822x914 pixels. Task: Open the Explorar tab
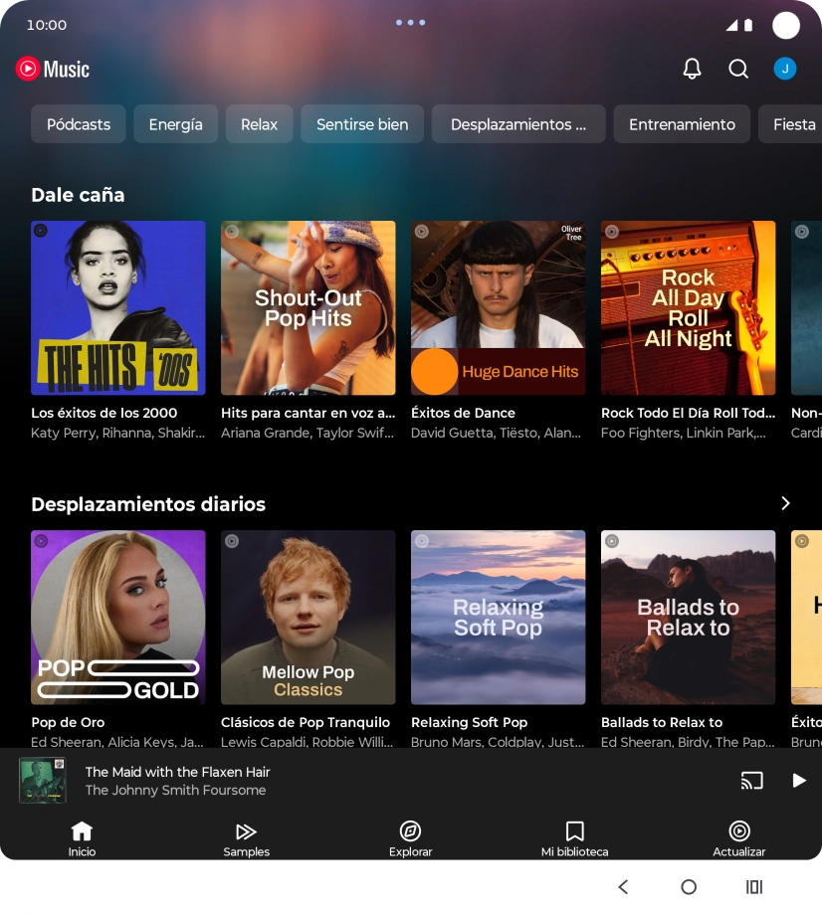[x=410, y=839]
